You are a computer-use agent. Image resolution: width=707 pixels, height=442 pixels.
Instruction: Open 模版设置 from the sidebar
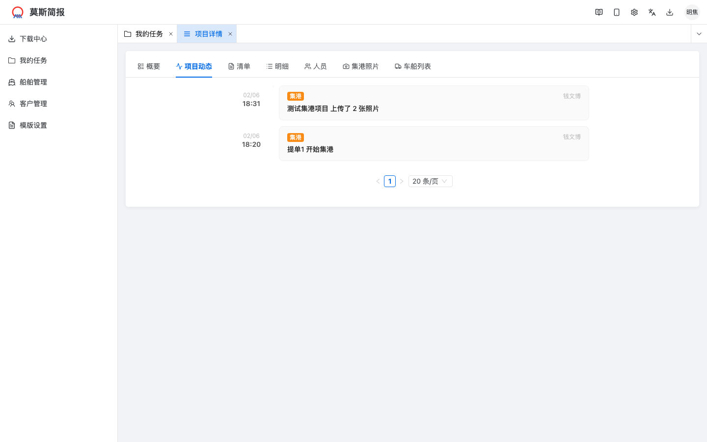[33, 125]
